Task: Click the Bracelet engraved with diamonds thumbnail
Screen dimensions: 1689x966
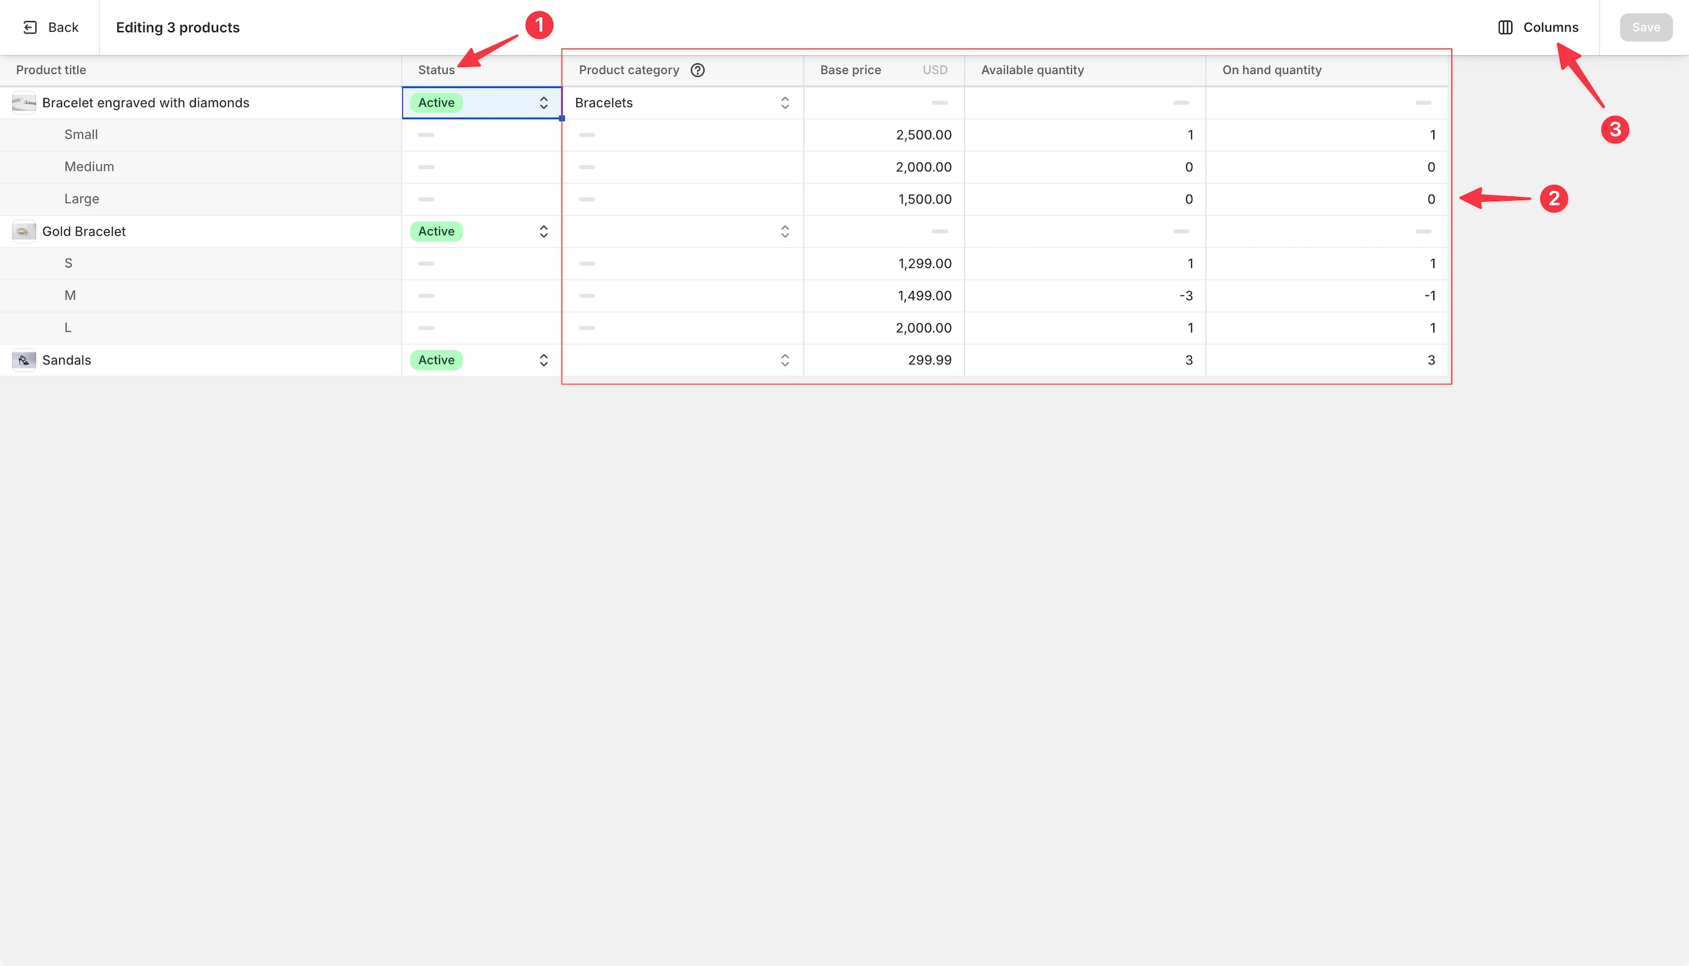Action: click(x=24, y=103)
